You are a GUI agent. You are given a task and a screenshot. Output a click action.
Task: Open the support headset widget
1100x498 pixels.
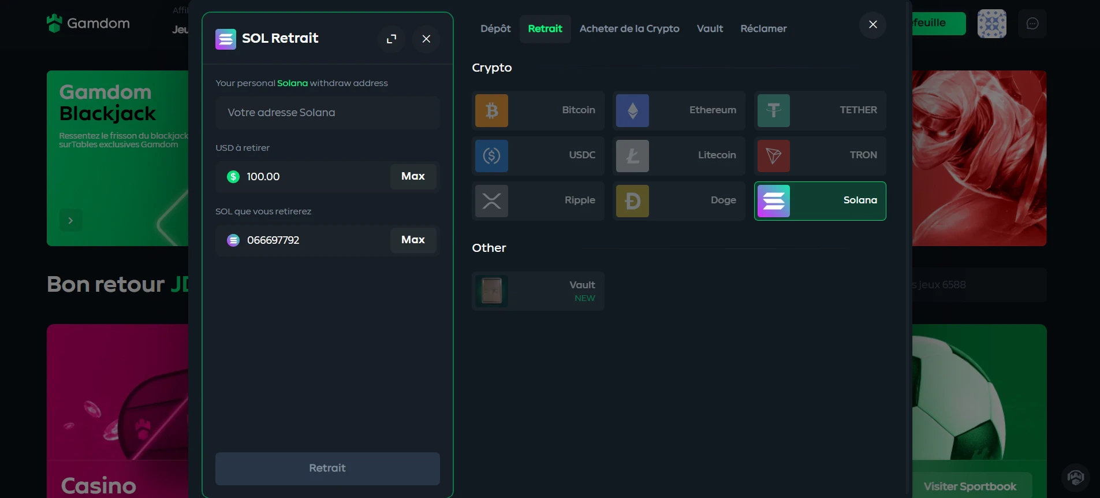tap(1075, 477)
